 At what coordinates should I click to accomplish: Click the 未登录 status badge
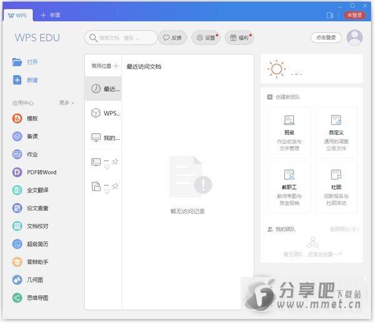pyautogui.click(x=354, y=15)
